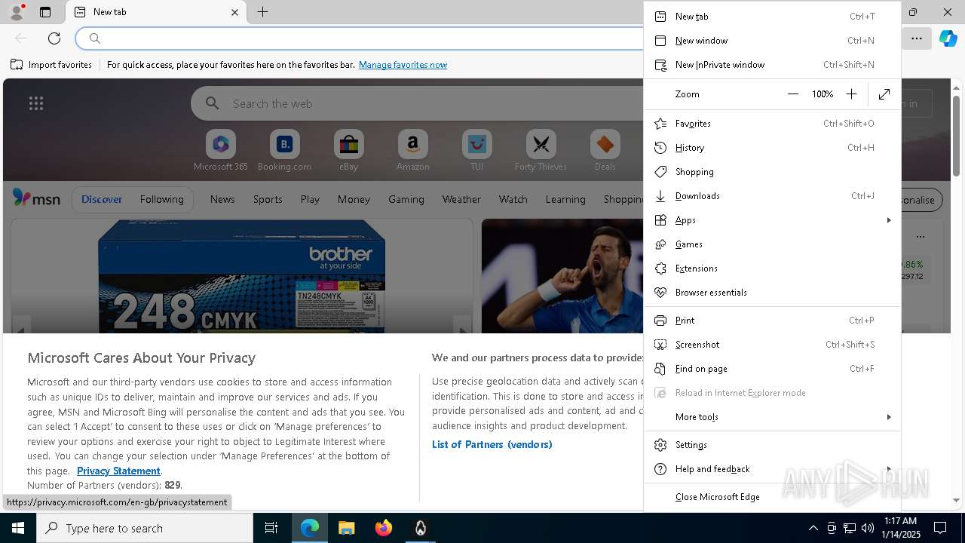The image size is (965, 543).
Task: Choose Find on page
Action: coord(773,369)
